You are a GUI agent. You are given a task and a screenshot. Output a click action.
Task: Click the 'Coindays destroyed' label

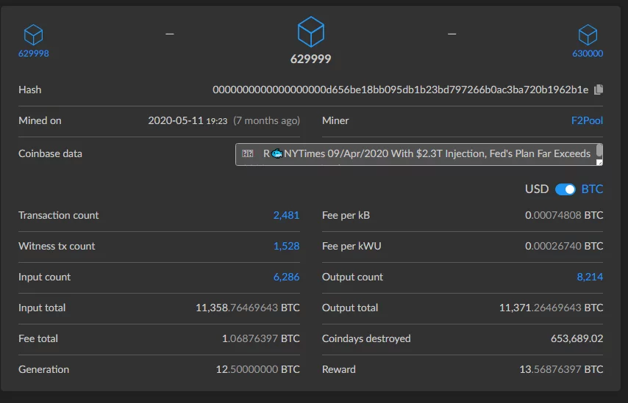tap(366, 338)
